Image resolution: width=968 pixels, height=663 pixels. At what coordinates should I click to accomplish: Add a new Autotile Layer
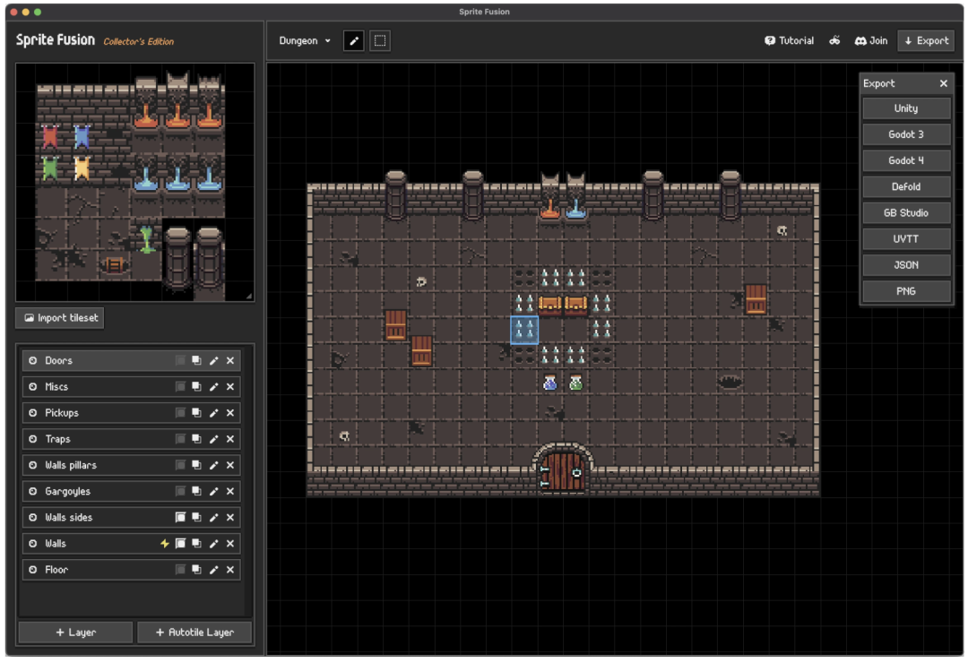pyautogui.click(x=194, y=633)
